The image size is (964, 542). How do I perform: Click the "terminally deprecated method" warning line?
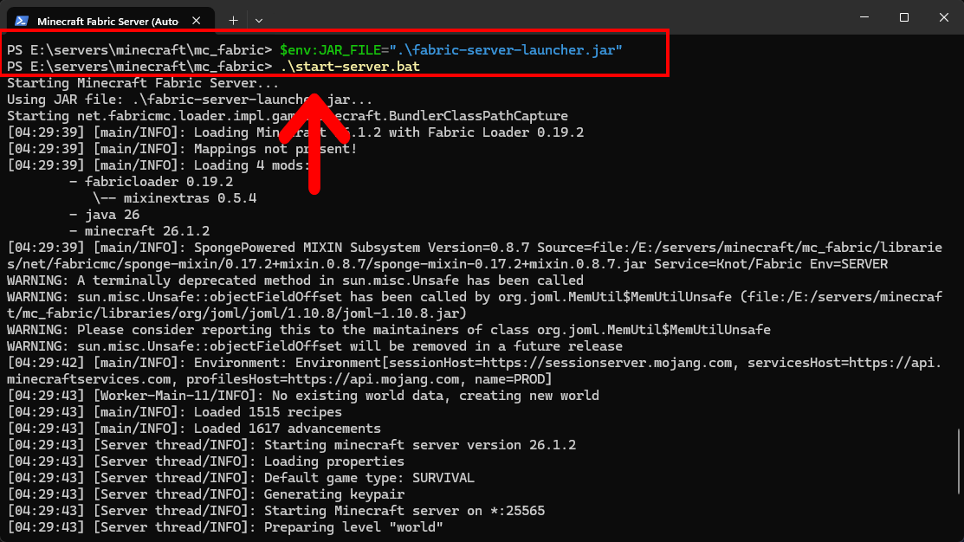click(295, 281)
